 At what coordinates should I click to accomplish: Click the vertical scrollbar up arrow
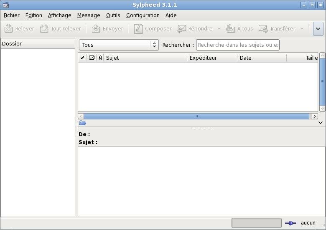(x=322, y=55)
